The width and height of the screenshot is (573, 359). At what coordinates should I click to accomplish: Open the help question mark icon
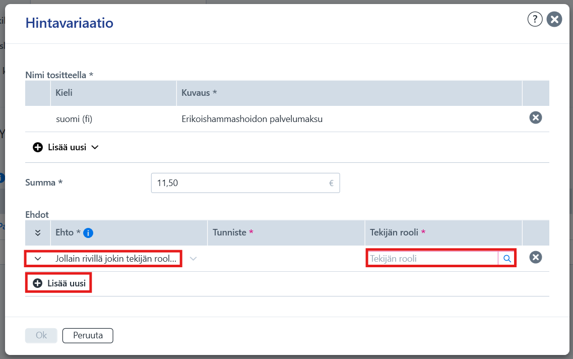tap(535, 19)
